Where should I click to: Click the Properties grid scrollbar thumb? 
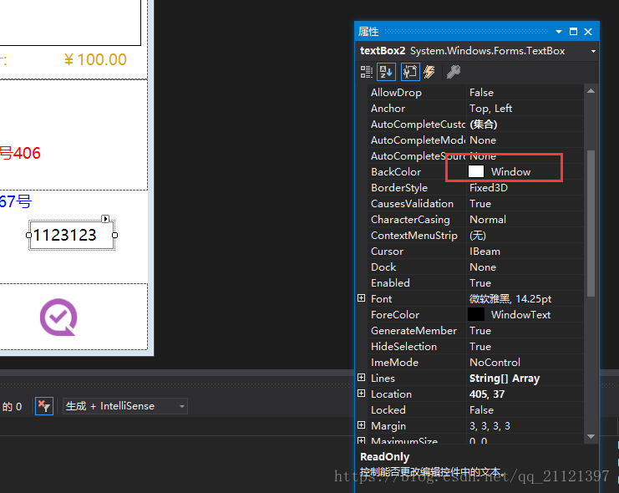[591, 223]
